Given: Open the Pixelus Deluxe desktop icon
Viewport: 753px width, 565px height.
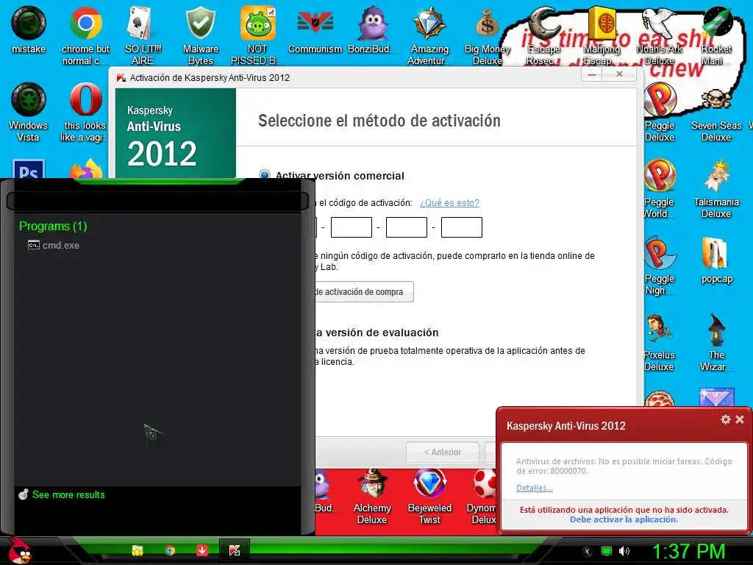Looking at the screenshot, I should click(660, 341).
